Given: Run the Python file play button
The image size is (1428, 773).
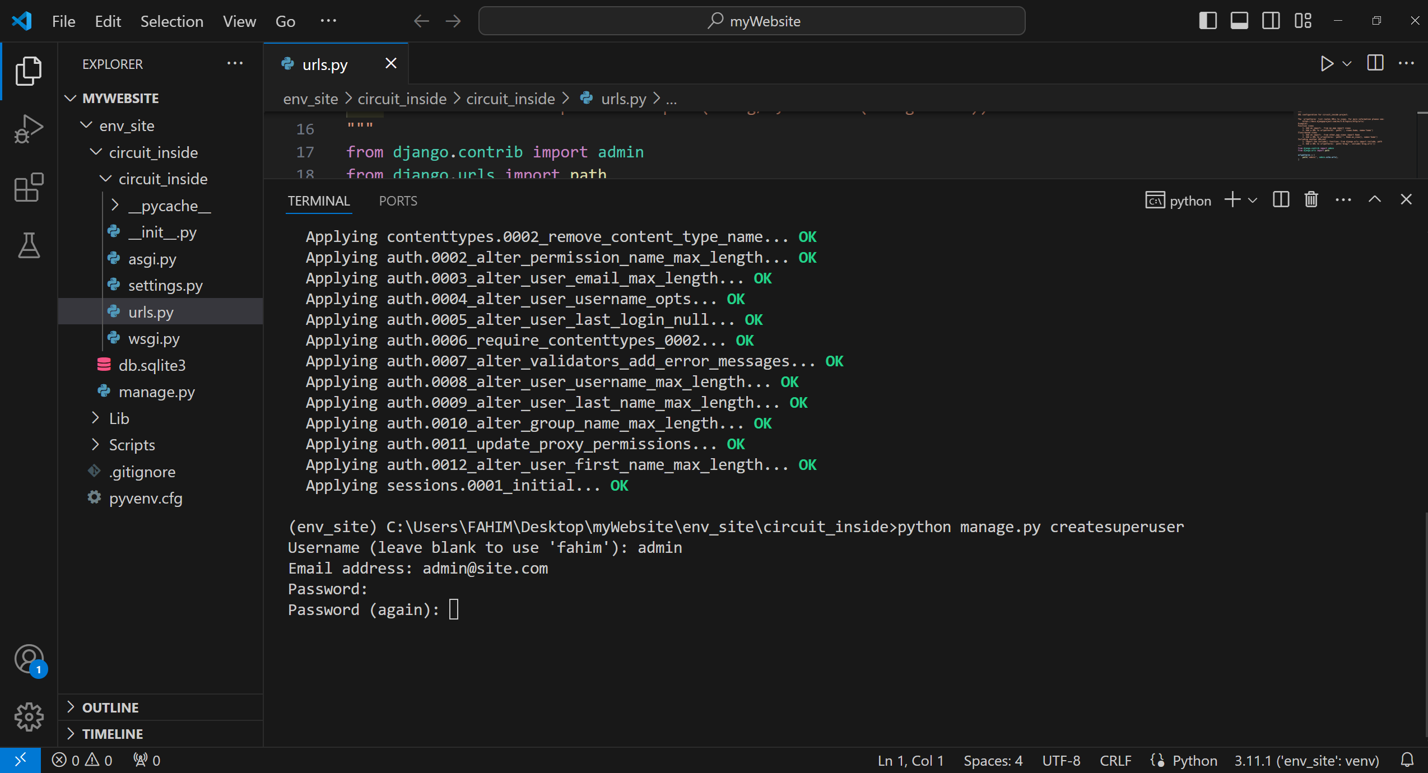Looking at the screenshot, I should click(x=1326, y=63).
